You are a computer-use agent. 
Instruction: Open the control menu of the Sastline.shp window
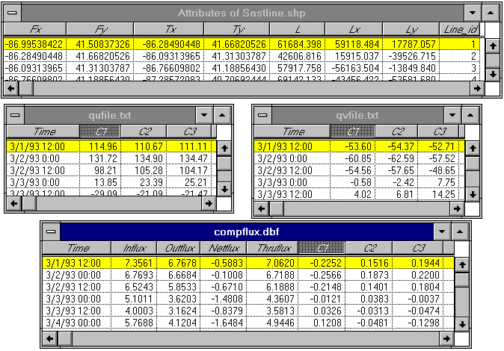(11, 13)
